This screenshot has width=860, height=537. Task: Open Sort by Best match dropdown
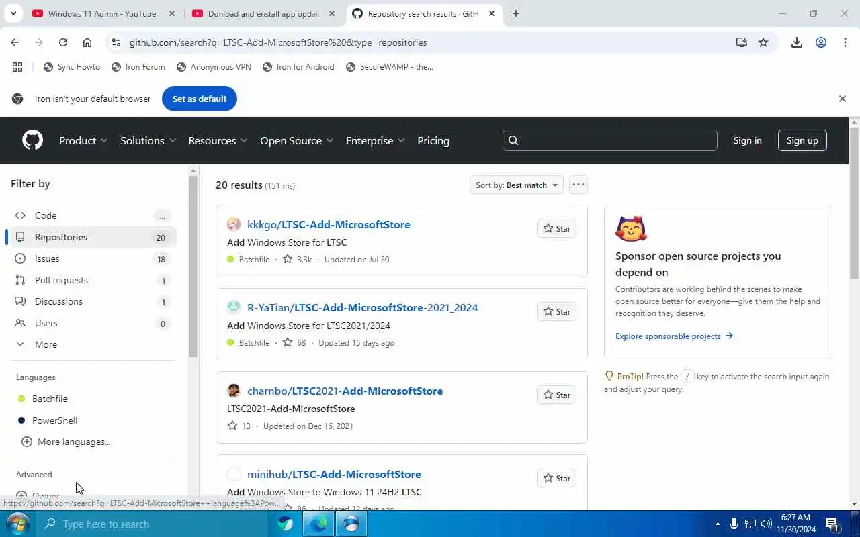(516, 185)
